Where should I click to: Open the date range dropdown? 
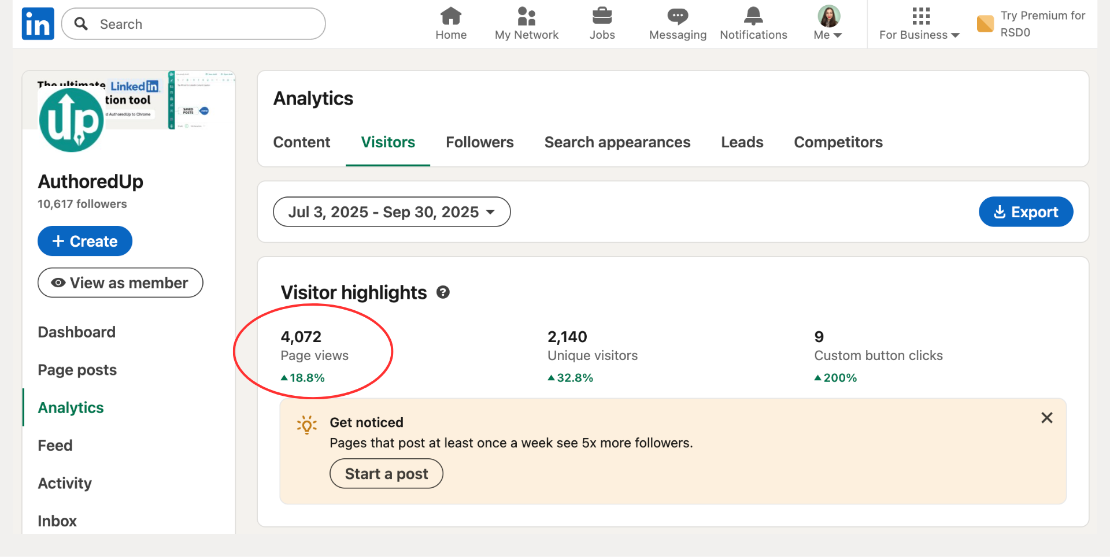click(x=391, y=212)
